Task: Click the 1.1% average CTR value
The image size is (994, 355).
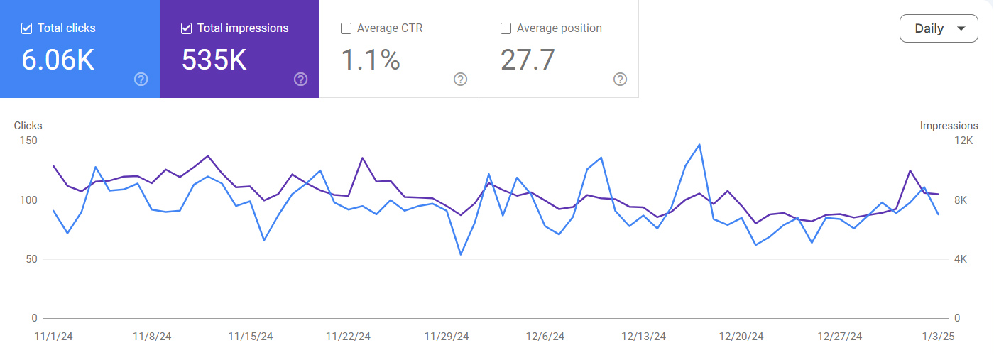Action: 371,60
